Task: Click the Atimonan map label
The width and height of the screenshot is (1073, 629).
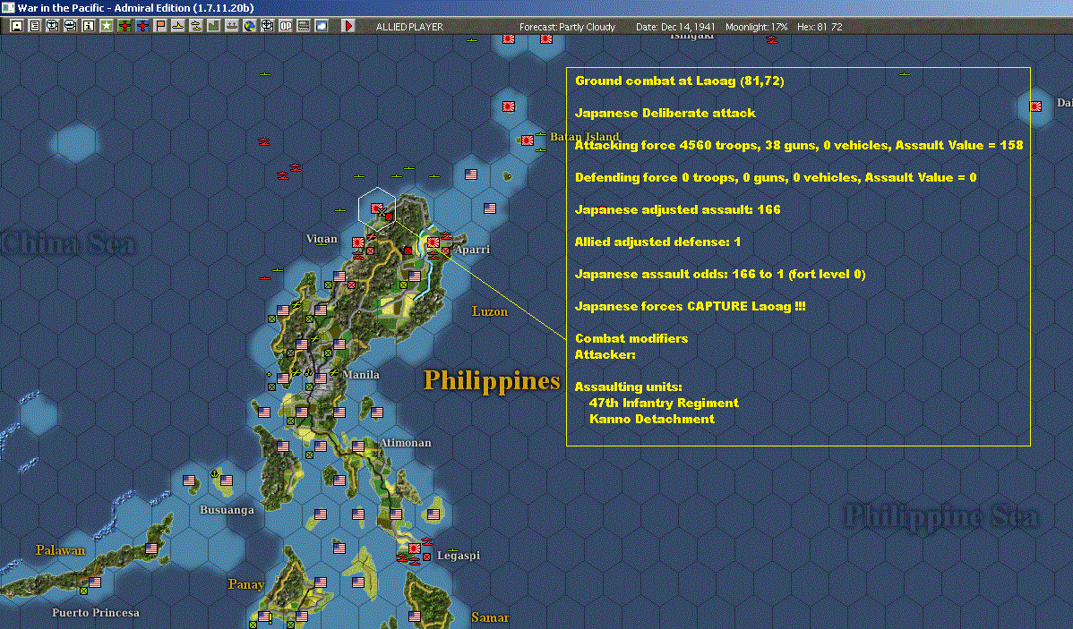Action: point(406,442)
